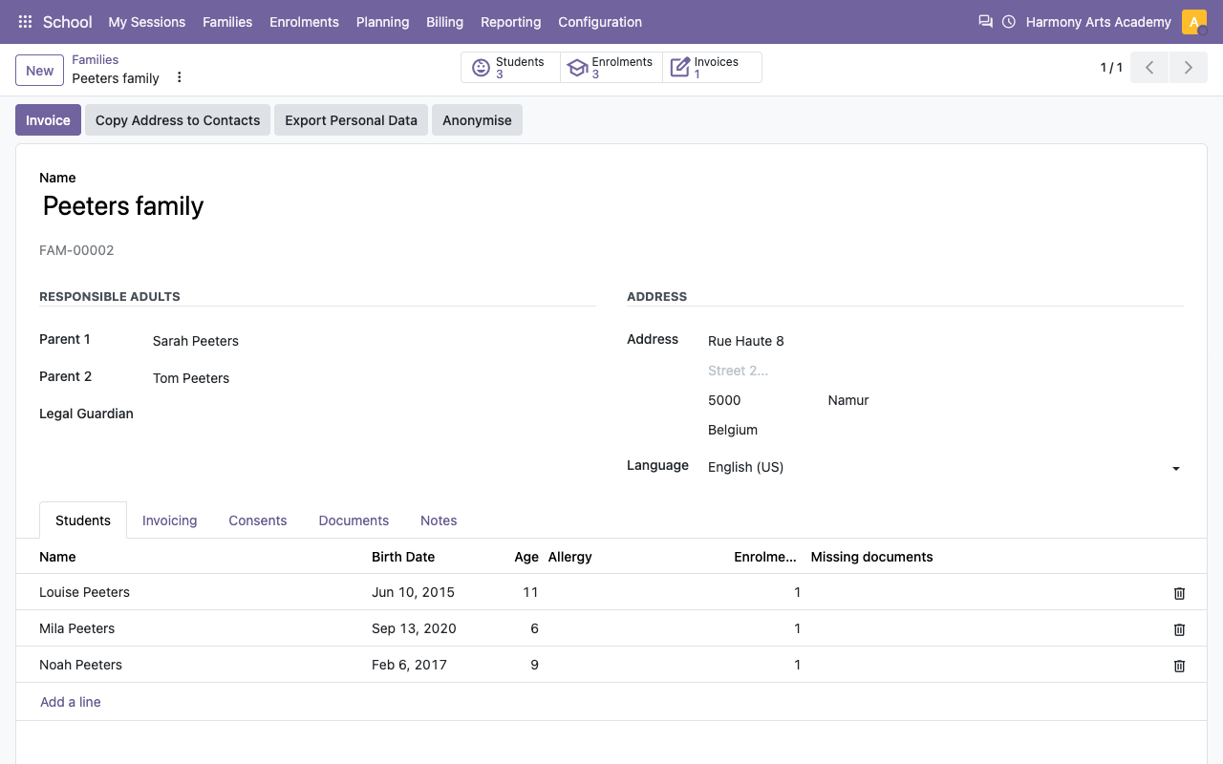Open the Enrolments menu
1223x764 pixels.
304,21
